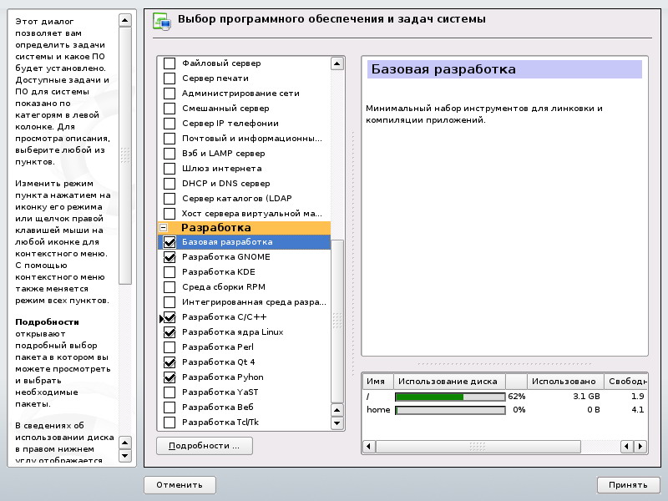Click the software selection icon in the header
Screen dimensions: 668x501
161,22
